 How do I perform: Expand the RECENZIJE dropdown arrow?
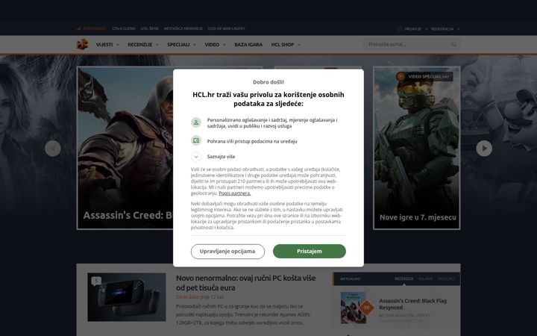(x=157, y=45)
